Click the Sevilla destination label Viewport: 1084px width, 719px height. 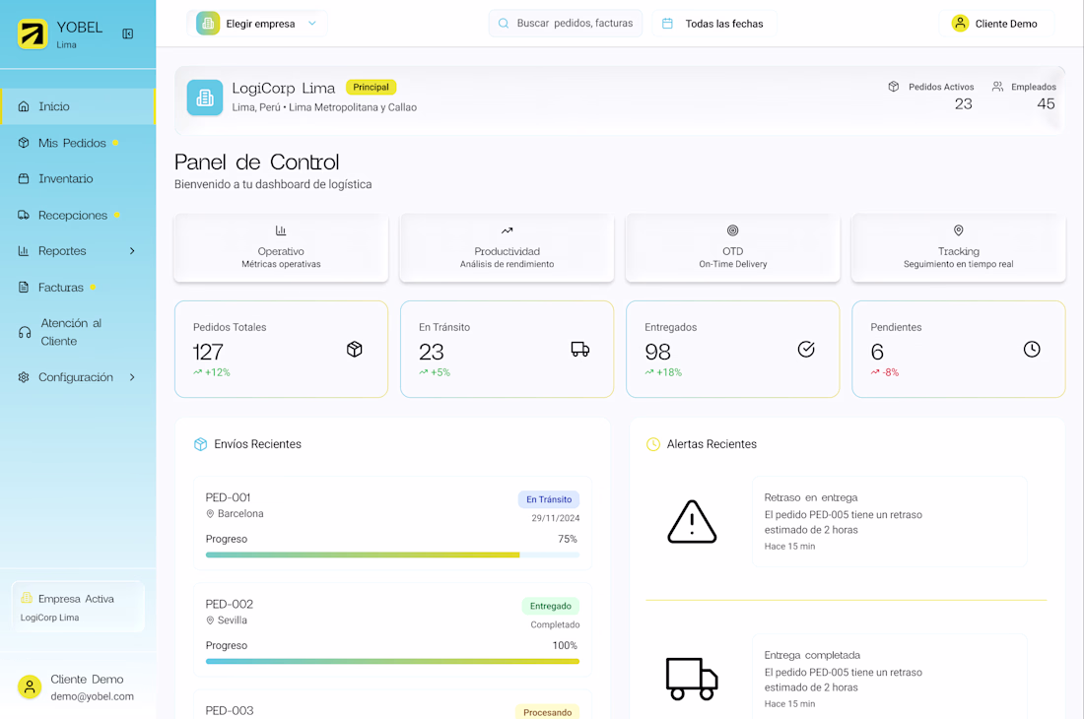click(x=233, y=621)
